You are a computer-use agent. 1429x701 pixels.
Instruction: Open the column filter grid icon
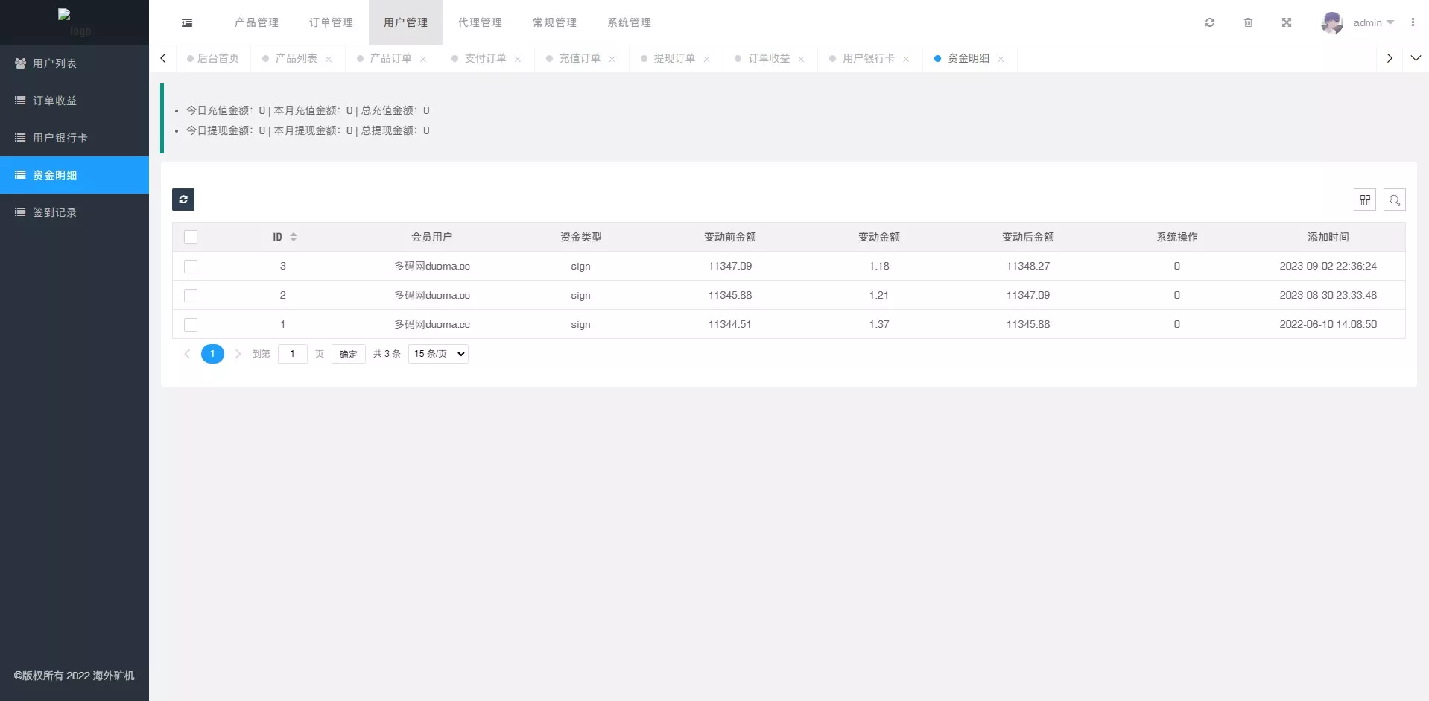(1364, 200)
